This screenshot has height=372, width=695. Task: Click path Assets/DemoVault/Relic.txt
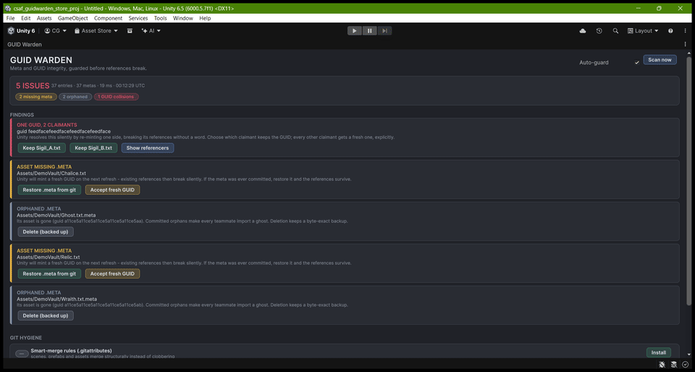point(49,258)
